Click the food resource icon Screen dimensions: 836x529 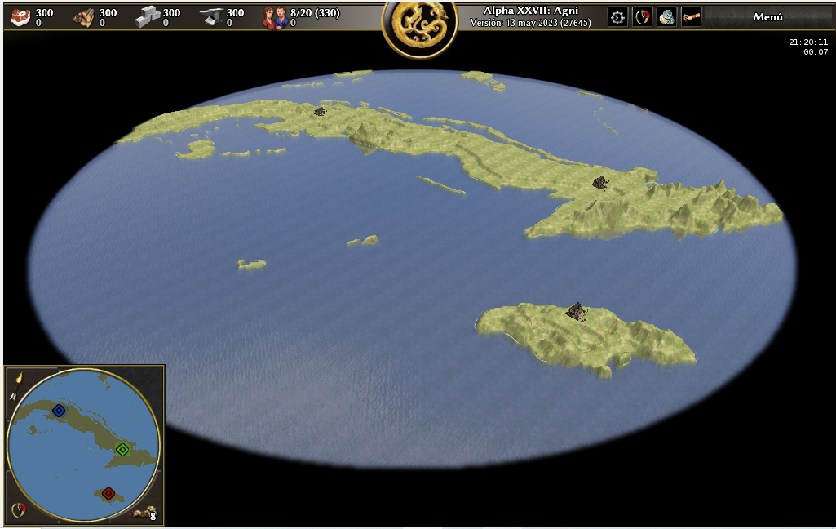(20, 17)
